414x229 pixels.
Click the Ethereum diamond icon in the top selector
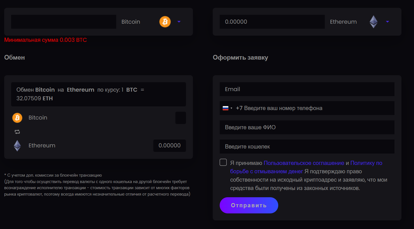(x=373, y=22)
